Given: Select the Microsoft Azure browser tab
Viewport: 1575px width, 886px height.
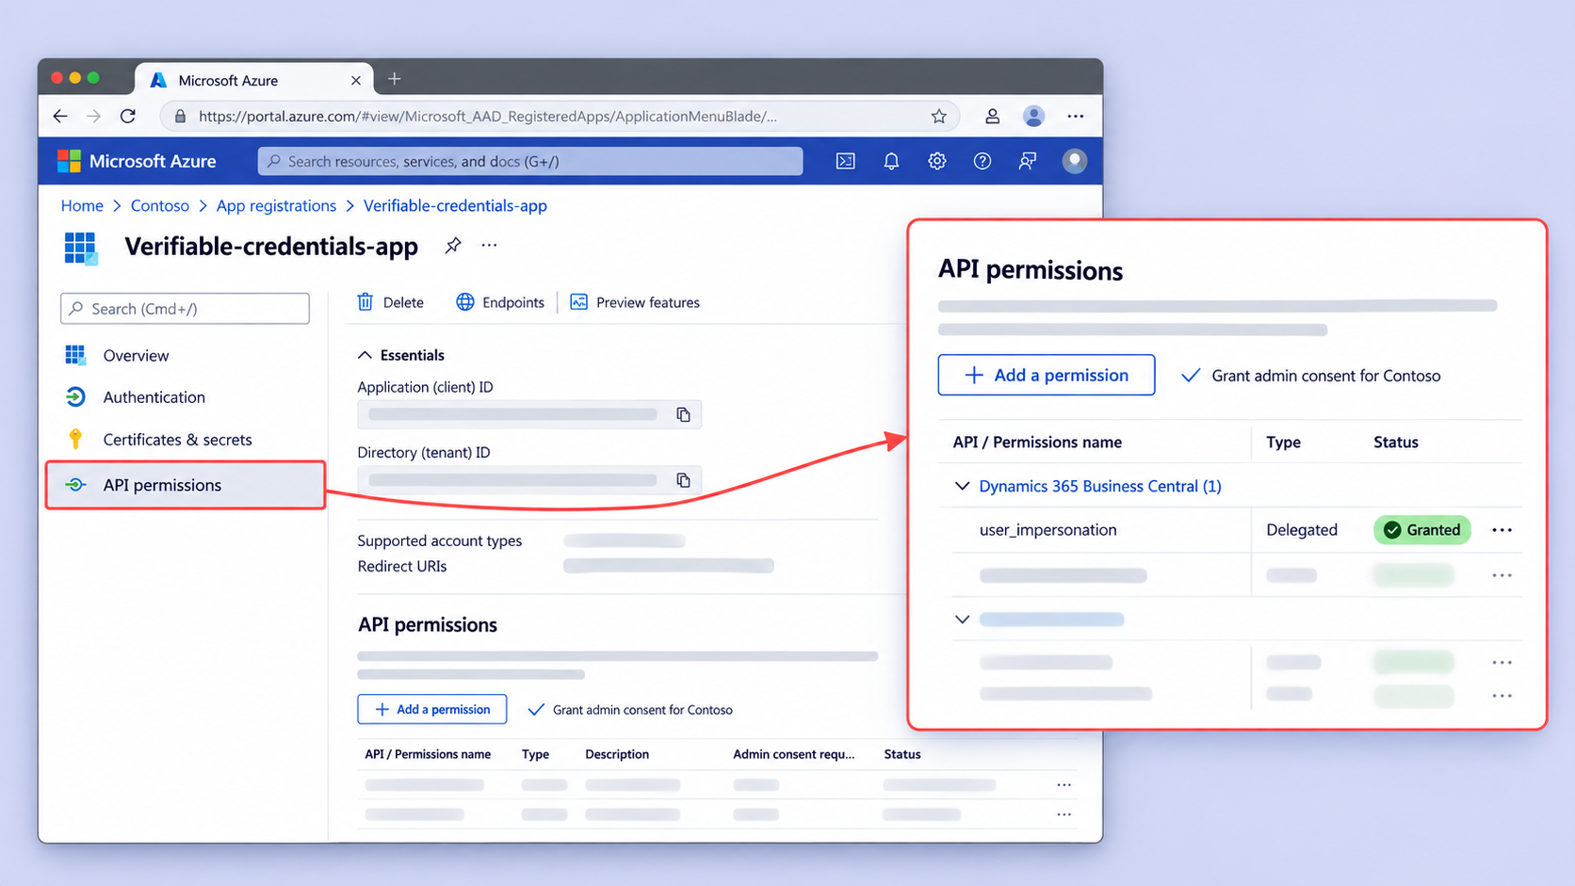Looking at the screenshot, I should [x=254, y=80].
